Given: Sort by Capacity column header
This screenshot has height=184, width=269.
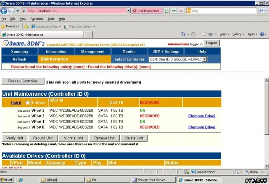Looking at the screenshot, I should pyautogui.click(x=56, y=163).
